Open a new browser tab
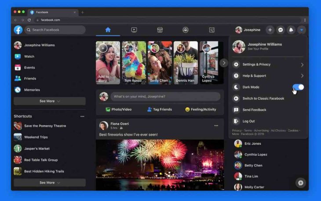This screenshot has width=321, height=201. tap(83, 12)
